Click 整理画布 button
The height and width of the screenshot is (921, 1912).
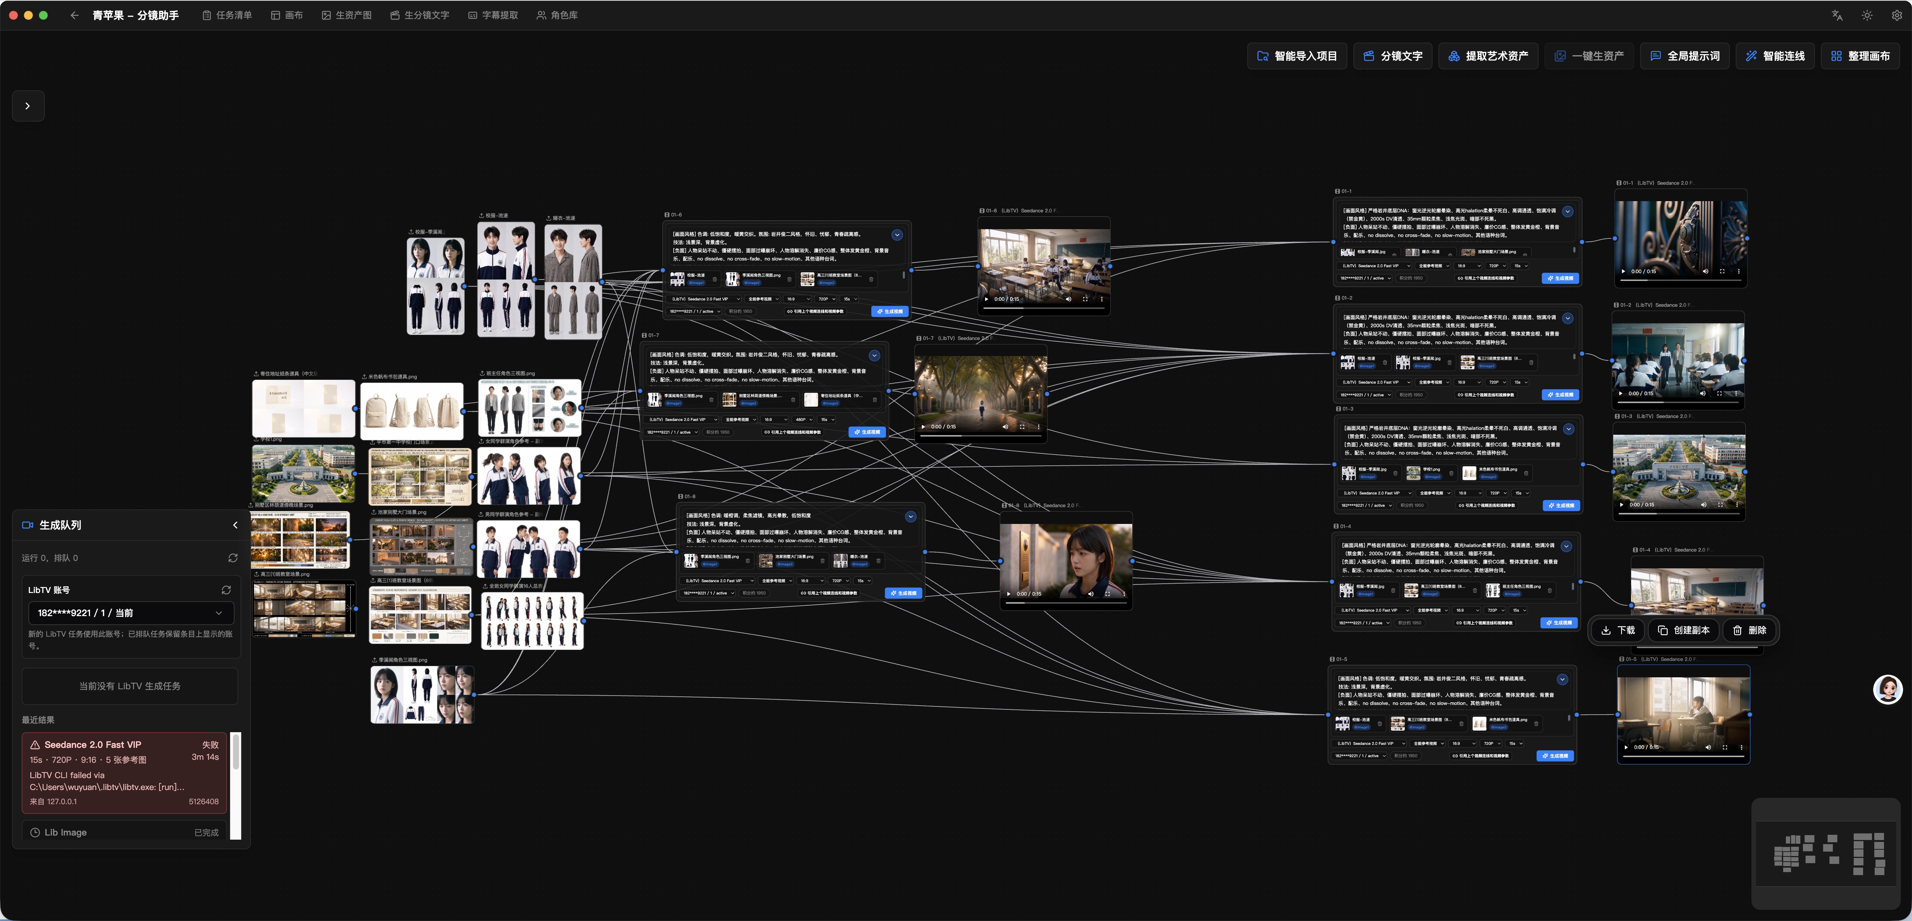click(1860, 56)
